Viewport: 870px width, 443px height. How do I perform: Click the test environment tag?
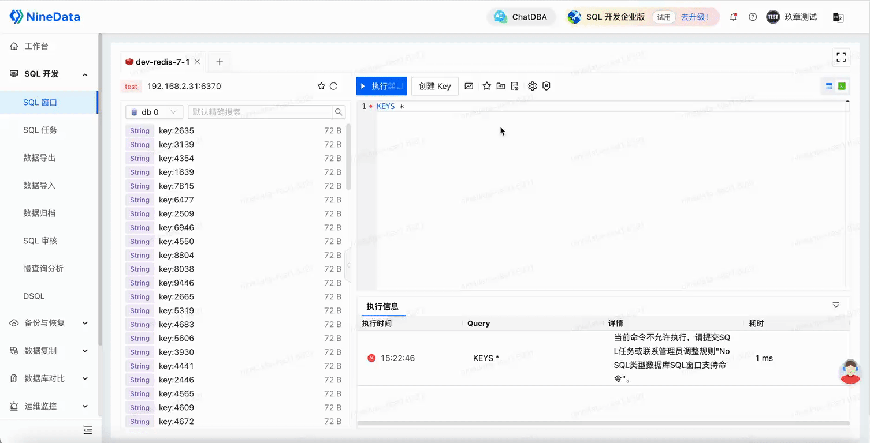[131, 87]
